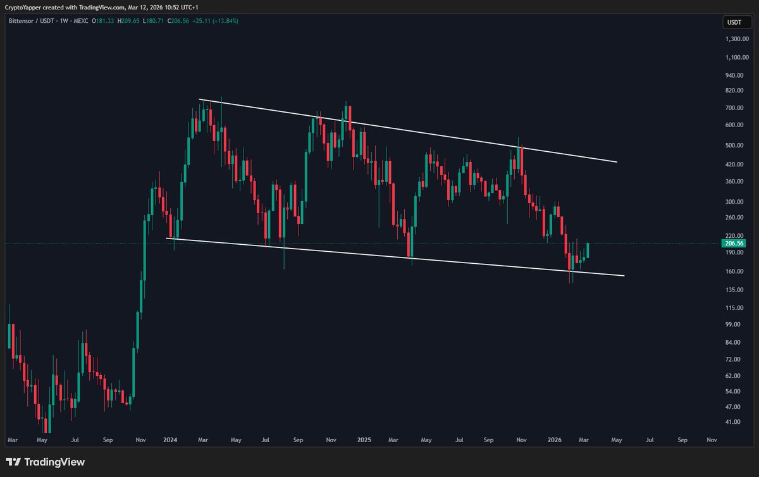Click the 500.00 price axis label
Viewport: 759px width, 477px height.
tap(734, 146)
